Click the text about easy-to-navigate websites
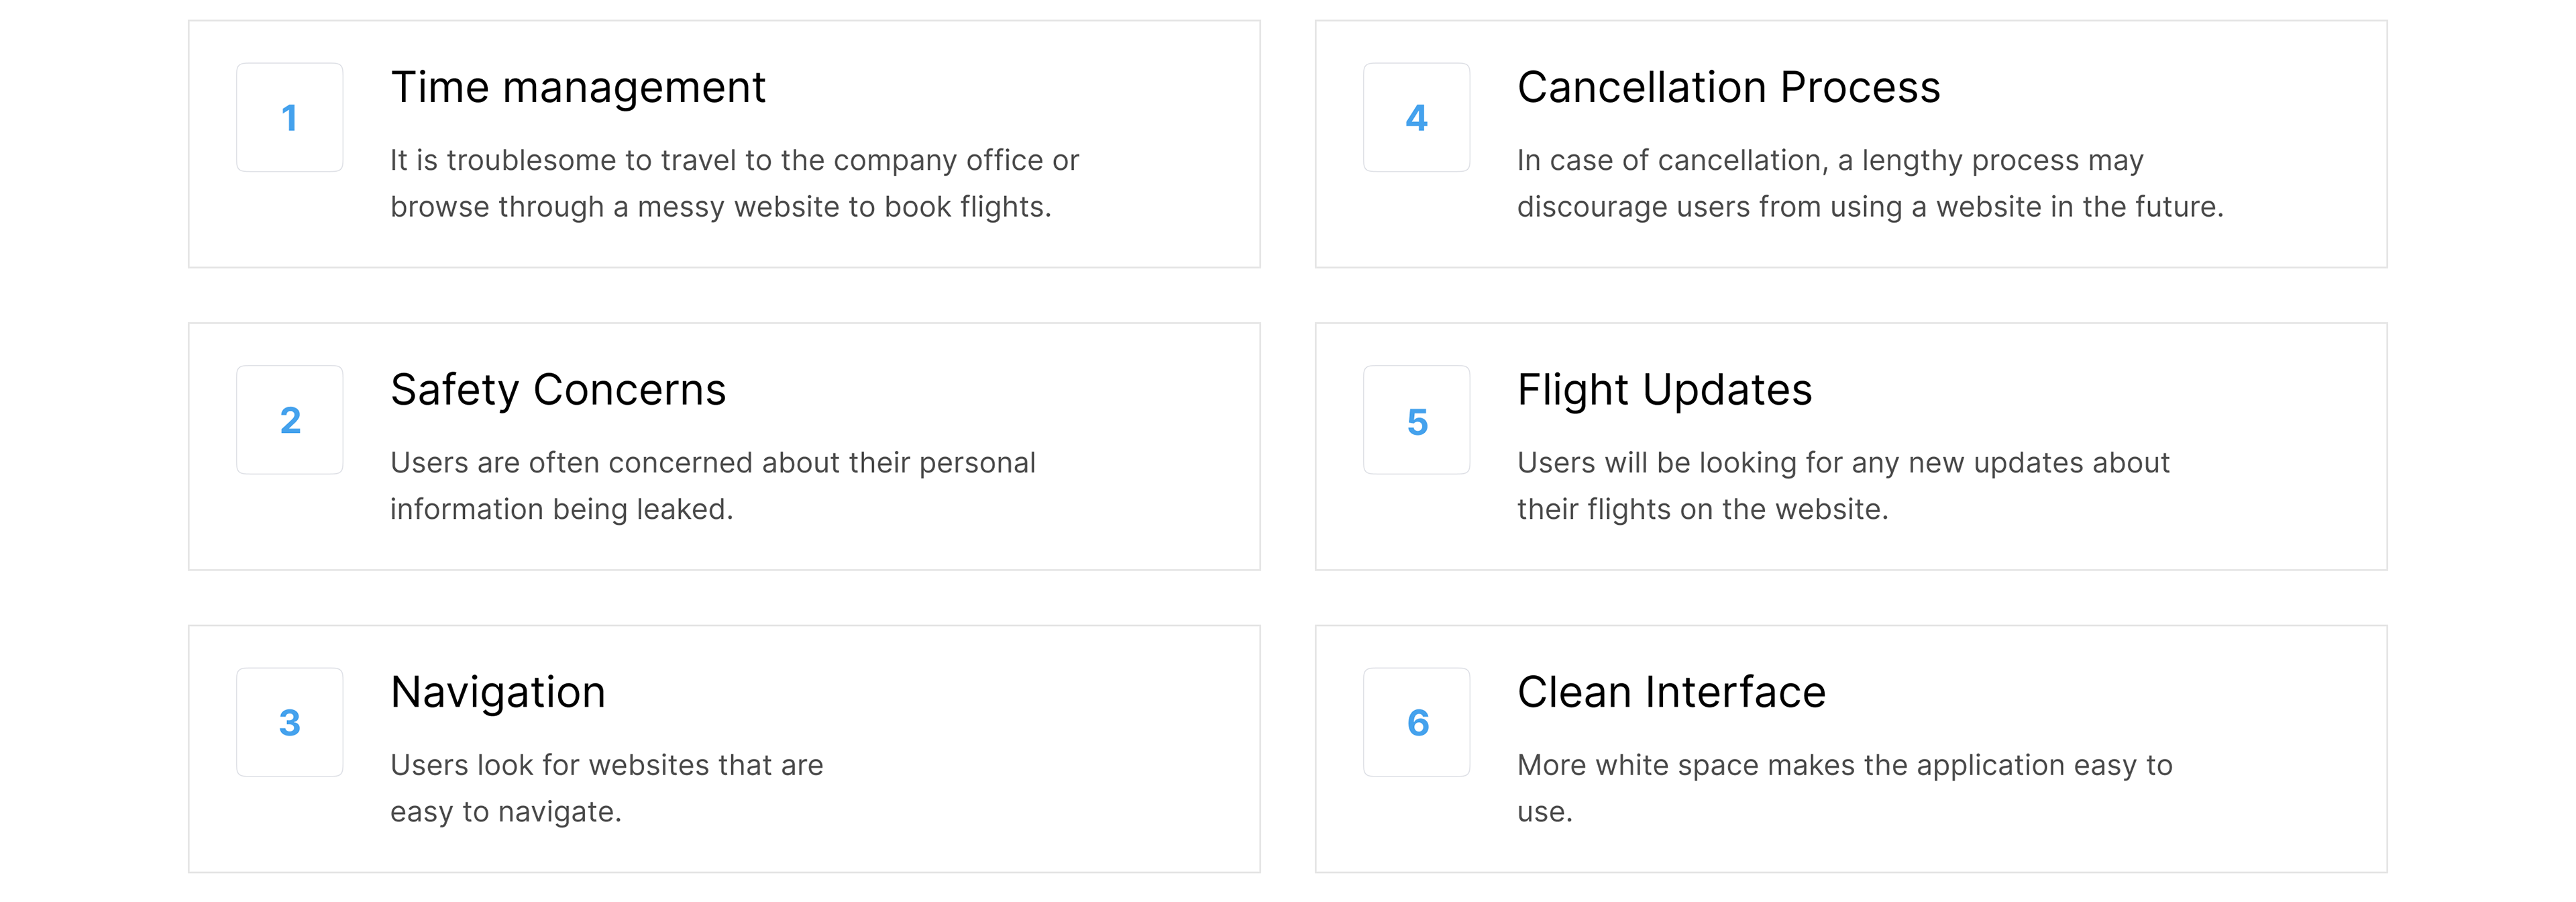Image resolution: width=2576 pixels, height=902 pixels. coord(606,788)
